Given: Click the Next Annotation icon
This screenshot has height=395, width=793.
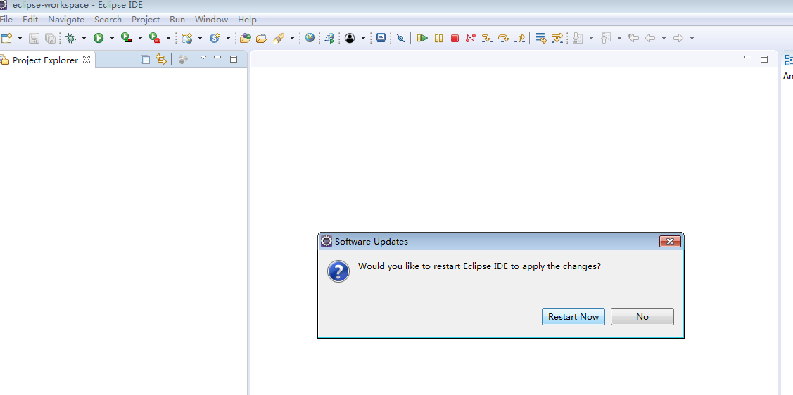Looking at the screenshot, I should coord(578,38).
